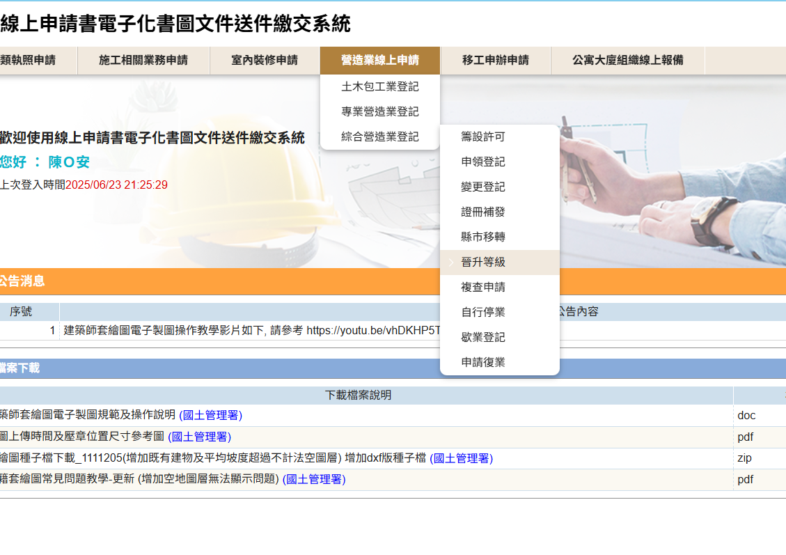Switch to the 施工相關業務申請 tab
Viewport: 786px width, 555px height.
click(x=143, y=61)
